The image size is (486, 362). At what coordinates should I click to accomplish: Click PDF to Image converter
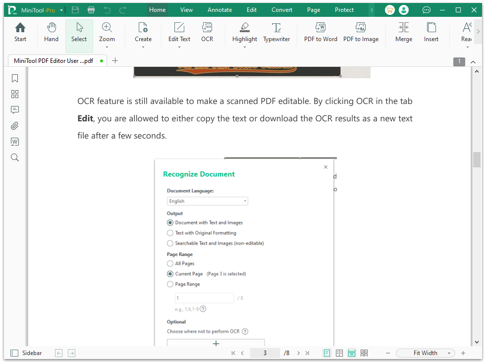pos(361,32)
